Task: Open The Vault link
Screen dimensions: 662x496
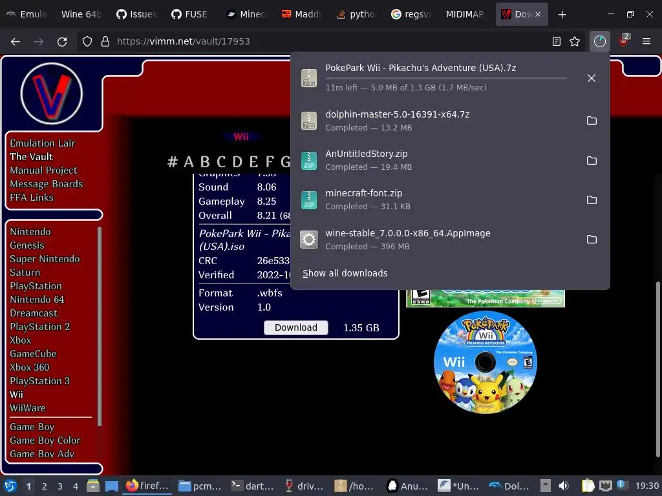Action: pos(31,157)
